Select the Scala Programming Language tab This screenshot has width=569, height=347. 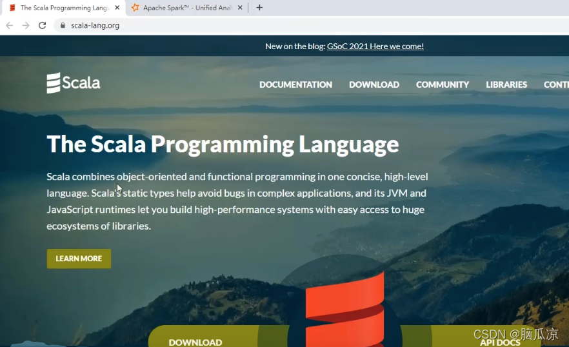point(65,8)
